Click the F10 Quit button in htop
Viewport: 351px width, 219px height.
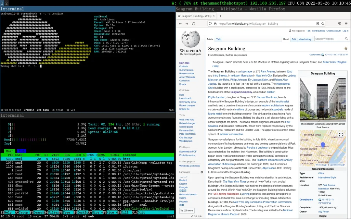pos(139,213)
